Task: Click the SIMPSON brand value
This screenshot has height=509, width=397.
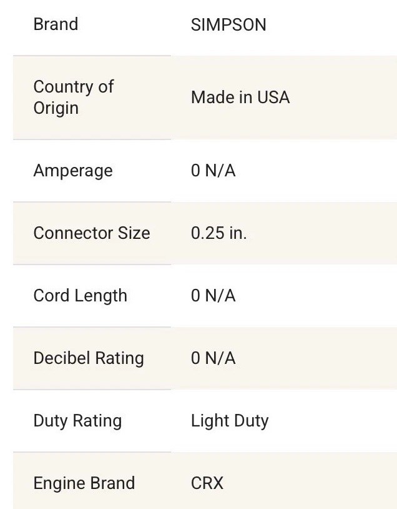Action: click(x=228, y=25)
